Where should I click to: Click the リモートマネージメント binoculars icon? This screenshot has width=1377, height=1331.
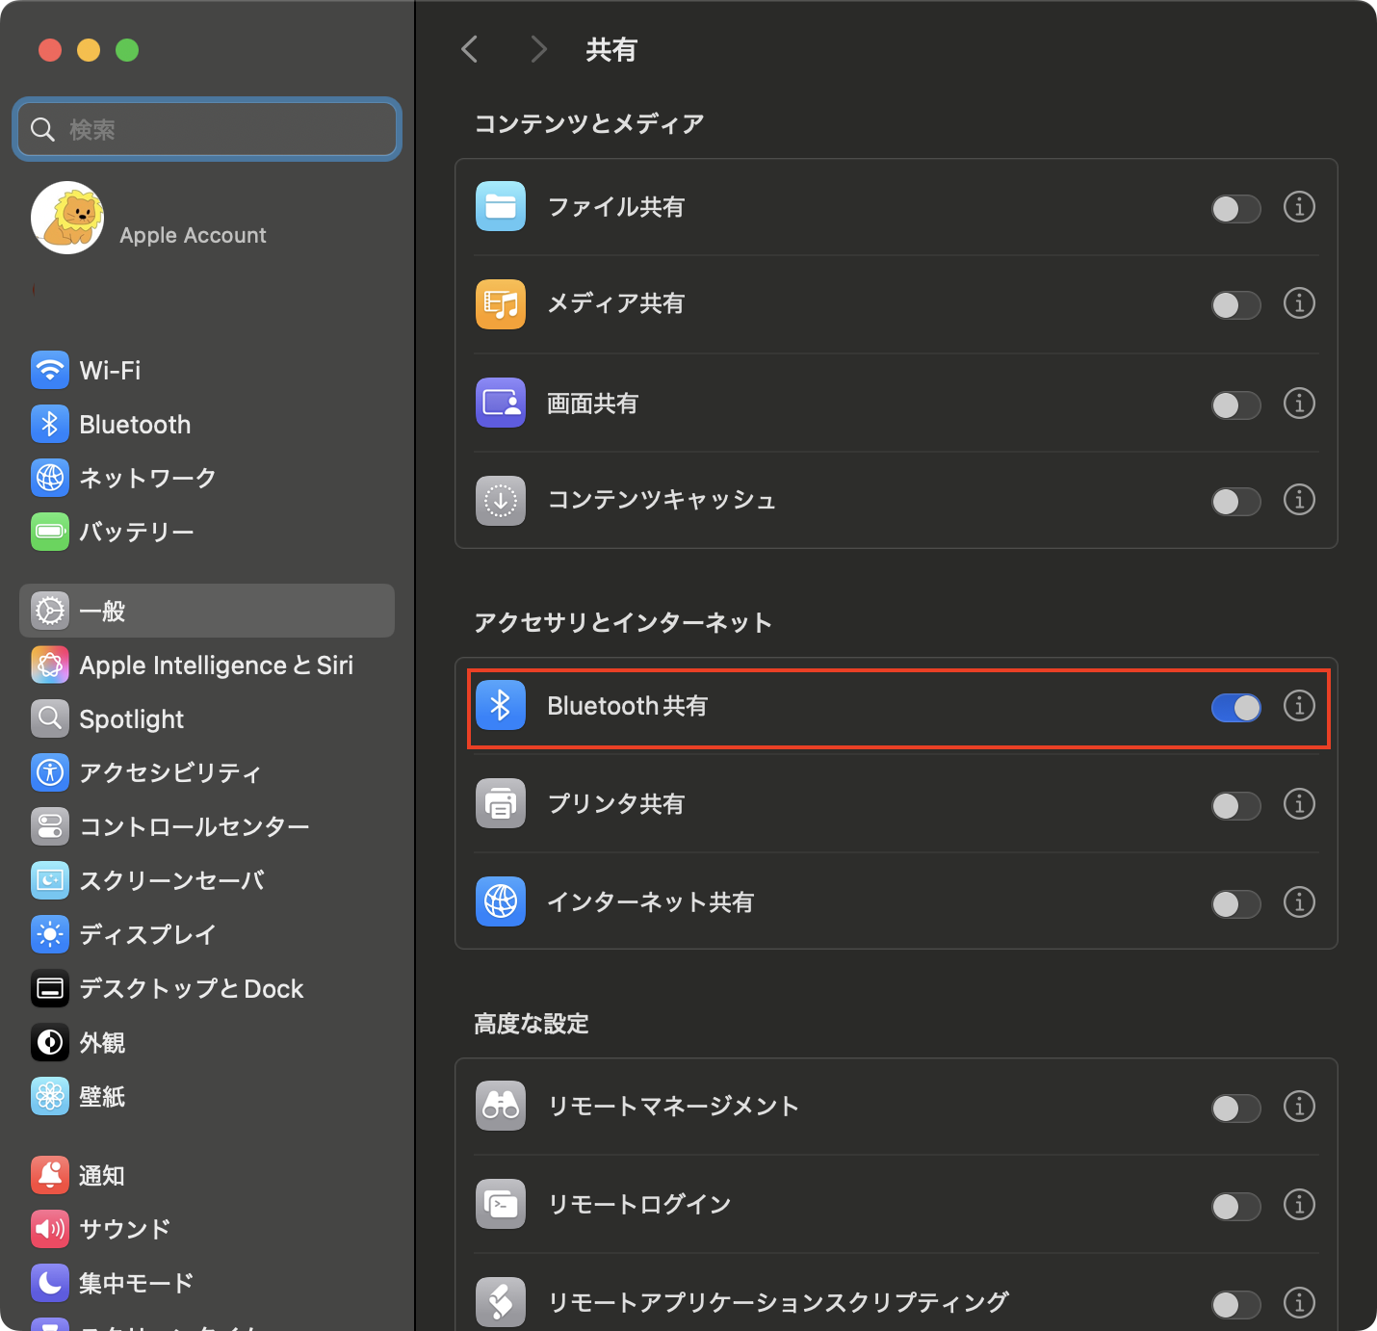500,1107
